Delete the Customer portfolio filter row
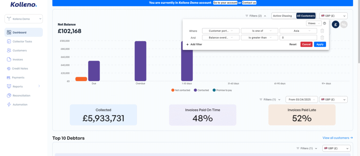This screenshot has height=156, width=360. pos(322,31)
